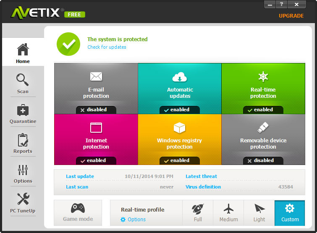Open PC TuneUp wrench icon
Viewport: 317px width, 233px height.
click(x=23, y=199)
